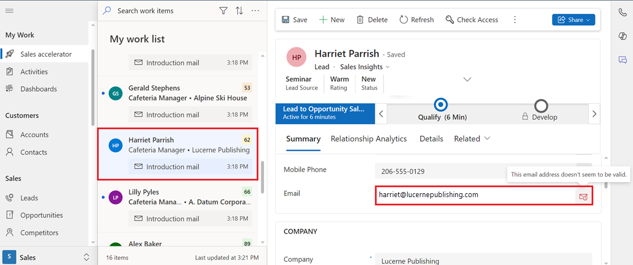Click Seminar lead source value
This screenshot has height=265, width=633.
click(298, 79)
